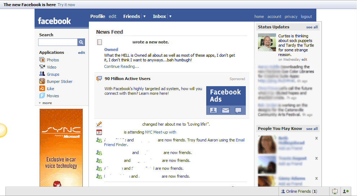The width and height of the screenshot is (357, 196).
Task: Dismiss second People You May Know suggestion
Action: click(316, 158)
